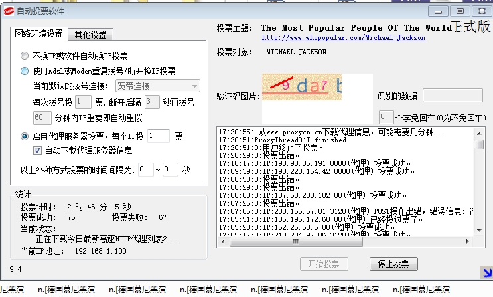Click log line with IP 187.58.200.182:80
Image resolution: width=493 pixels, height=297 pixels.
pos(313,195)
